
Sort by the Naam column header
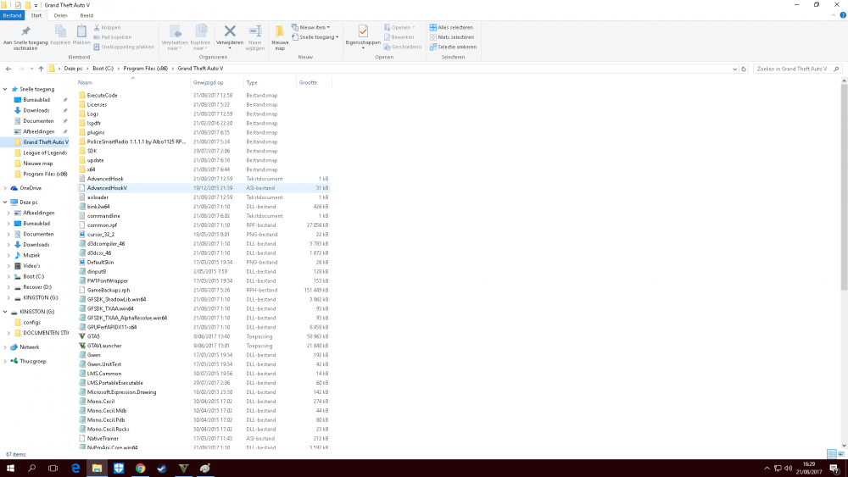[x=132, y=83]
